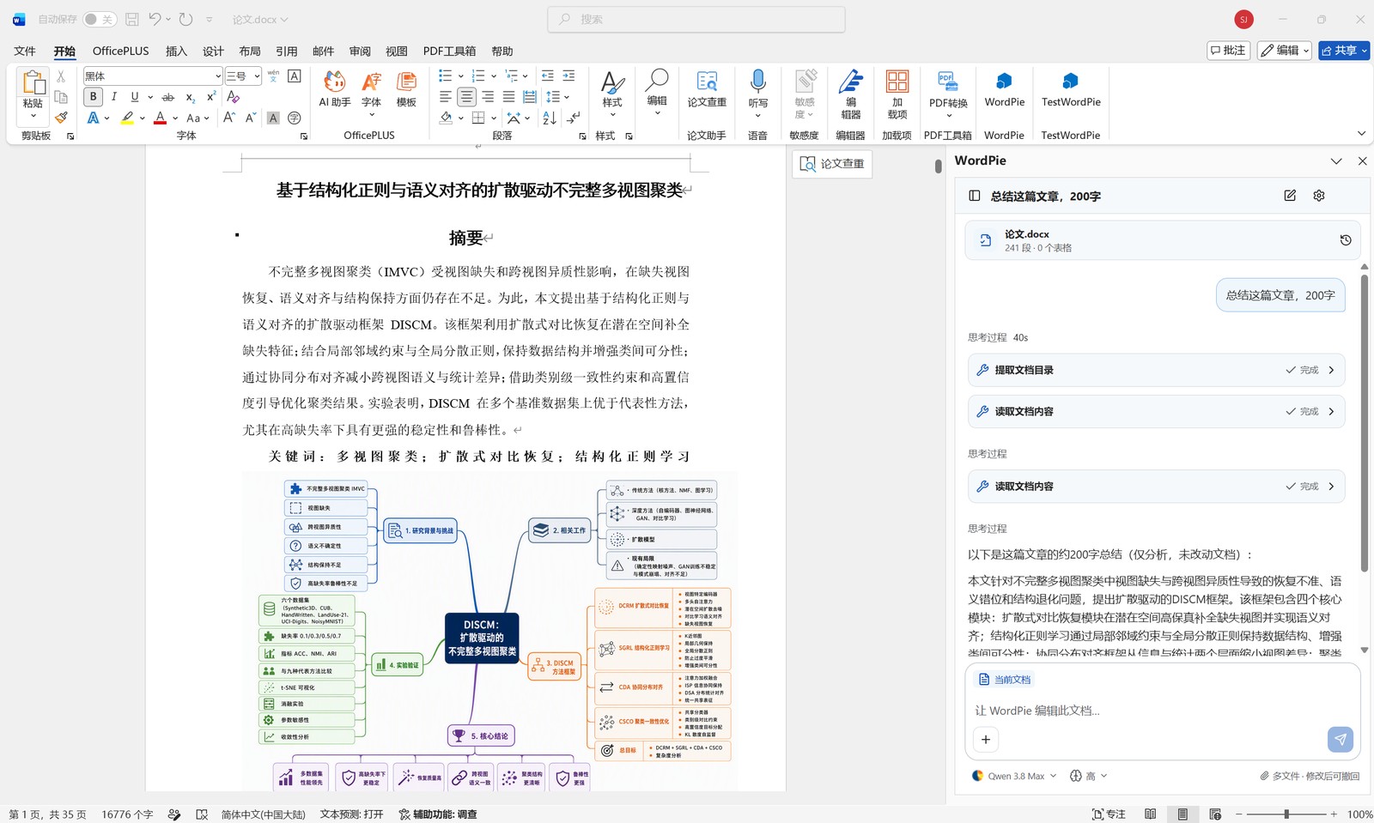1374x823 pixels.
Task: Click the WordPie message input field
Action: [x=1163, y=711]
